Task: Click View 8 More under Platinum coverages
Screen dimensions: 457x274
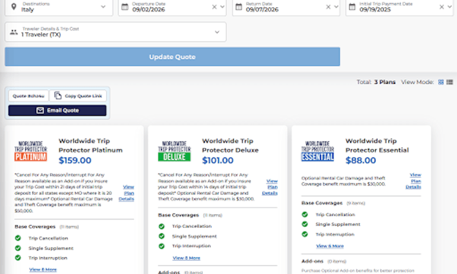Action: [x=43, y=269]
